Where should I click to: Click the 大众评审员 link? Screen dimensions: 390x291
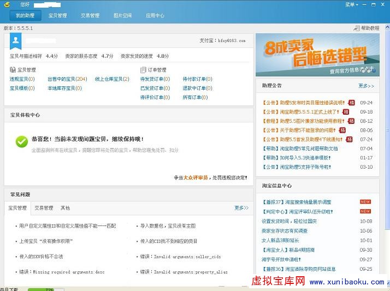coord(195,177)
